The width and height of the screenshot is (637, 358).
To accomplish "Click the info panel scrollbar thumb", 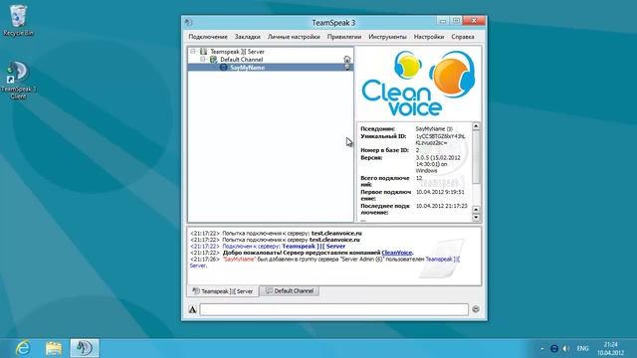I will (476, 157).
